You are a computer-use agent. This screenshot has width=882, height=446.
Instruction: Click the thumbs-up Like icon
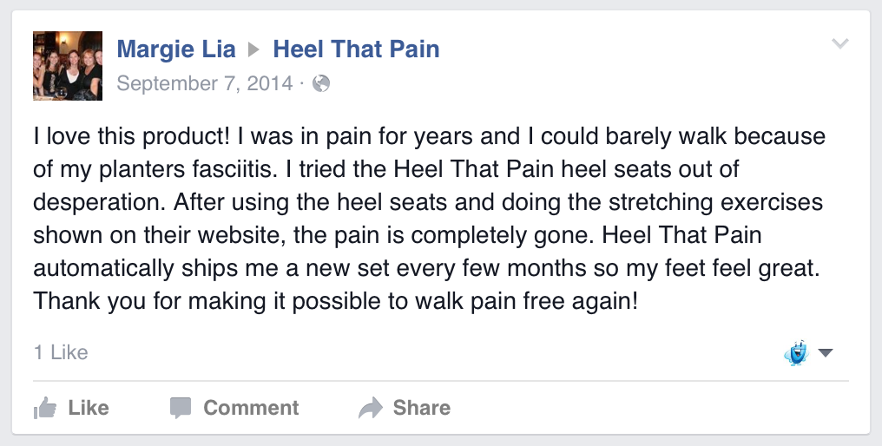(x=44, y=407)
